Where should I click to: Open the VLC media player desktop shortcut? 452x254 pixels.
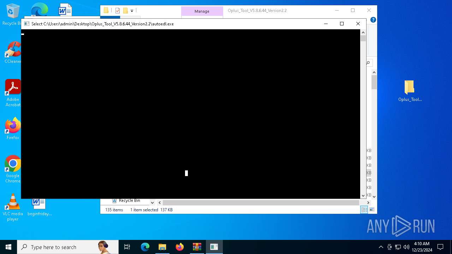click(x=13, y=207)
